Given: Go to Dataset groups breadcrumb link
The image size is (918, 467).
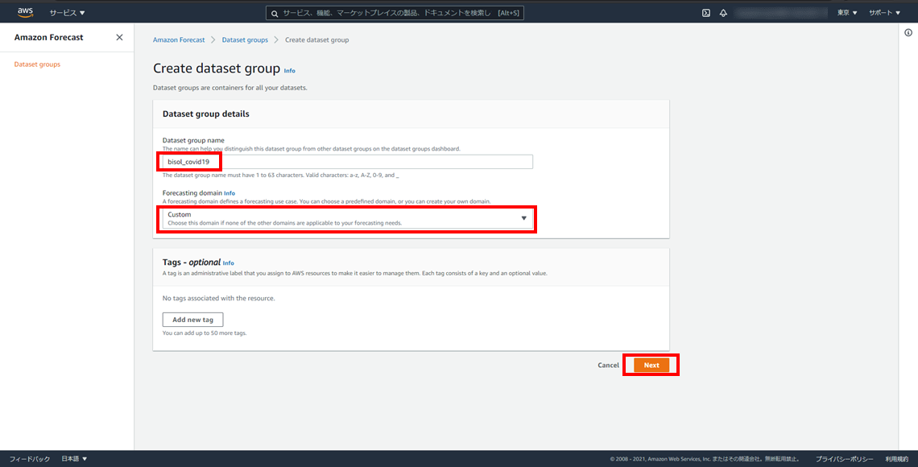Looking at the screenshot, I should click(245, 39).
